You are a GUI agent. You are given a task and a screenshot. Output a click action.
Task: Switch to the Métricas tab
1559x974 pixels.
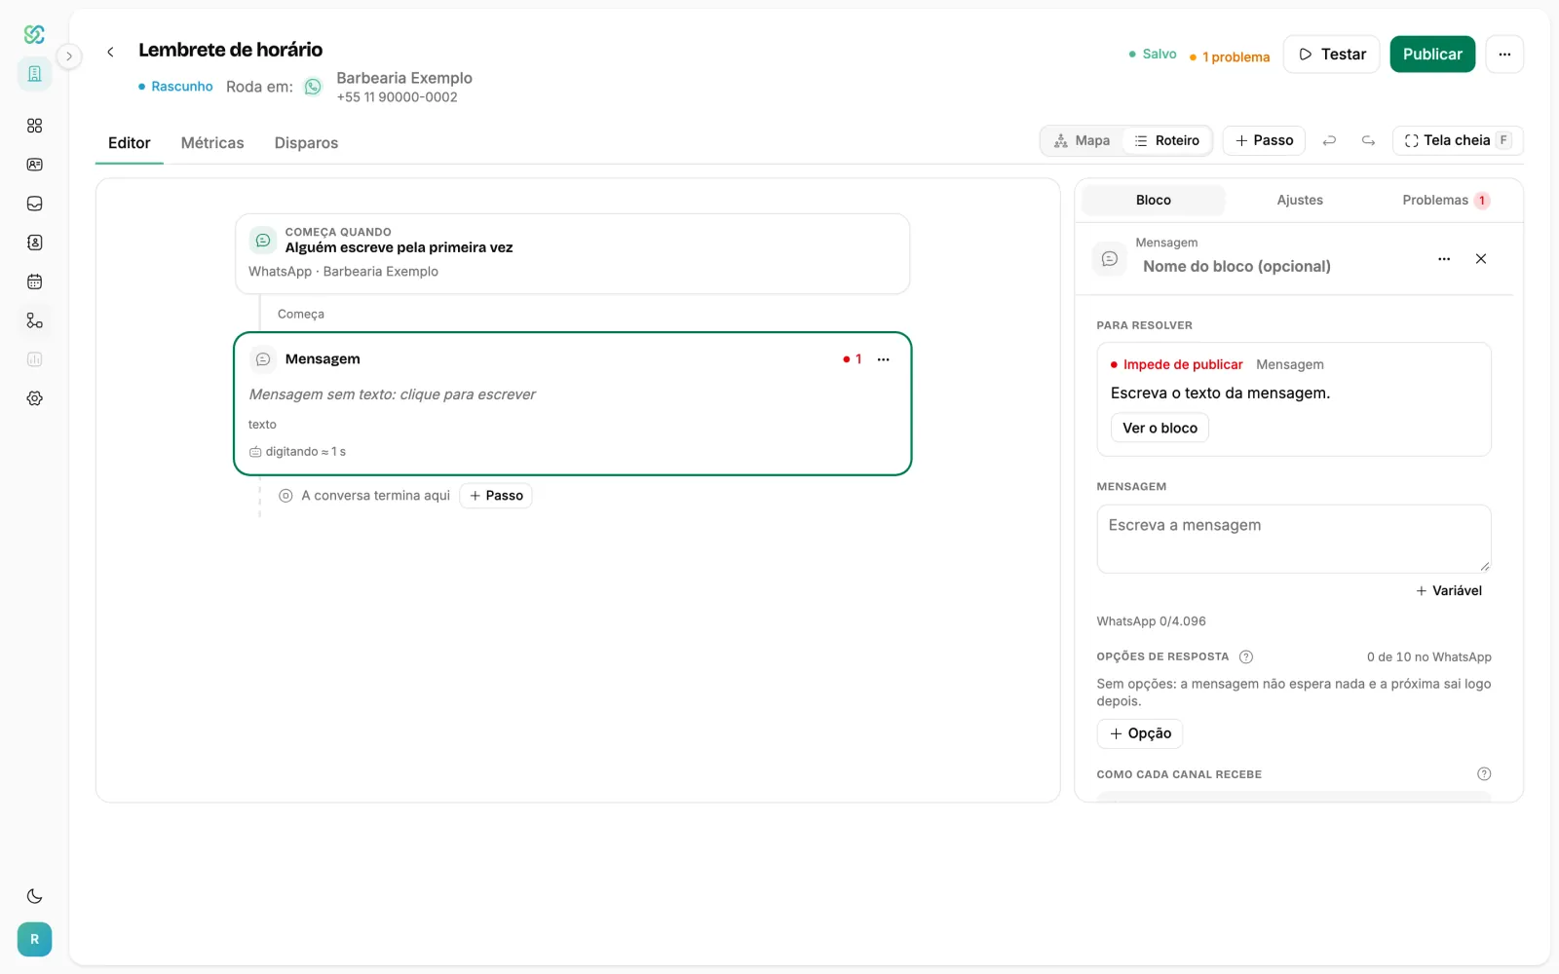212,143
